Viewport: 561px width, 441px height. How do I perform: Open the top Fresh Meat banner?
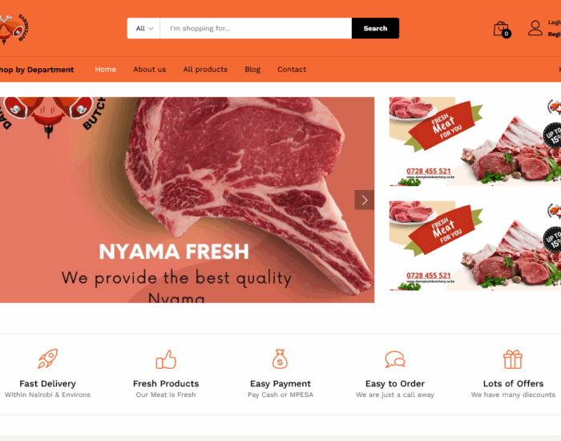pos(475,142)
